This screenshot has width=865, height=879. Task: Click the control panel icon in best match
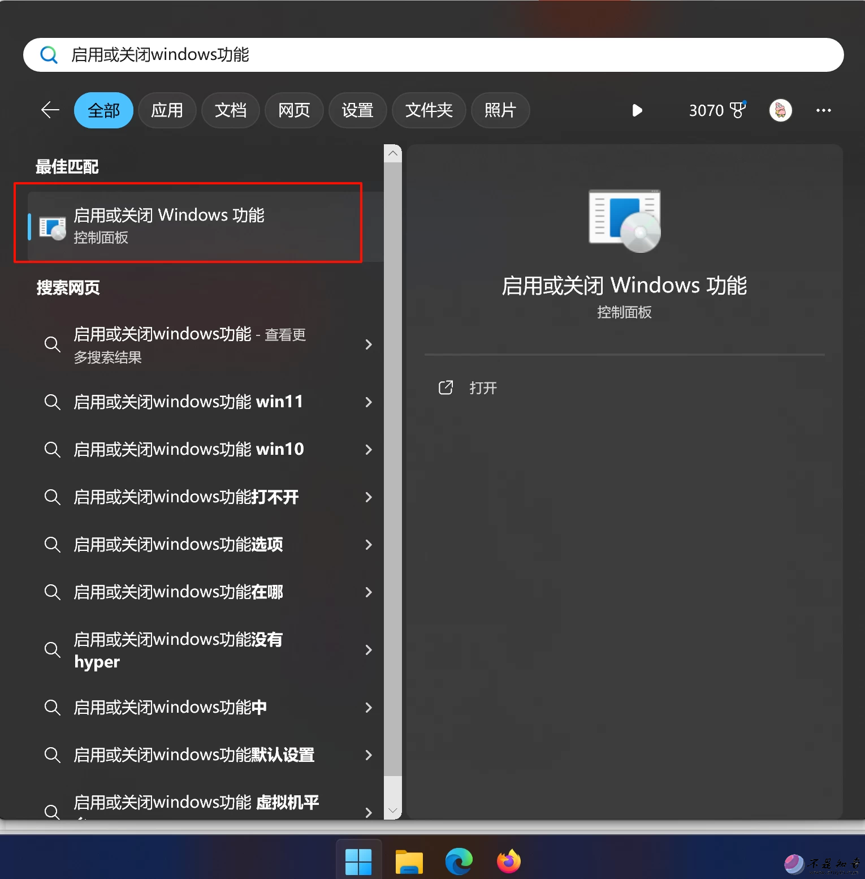[53, 228]
